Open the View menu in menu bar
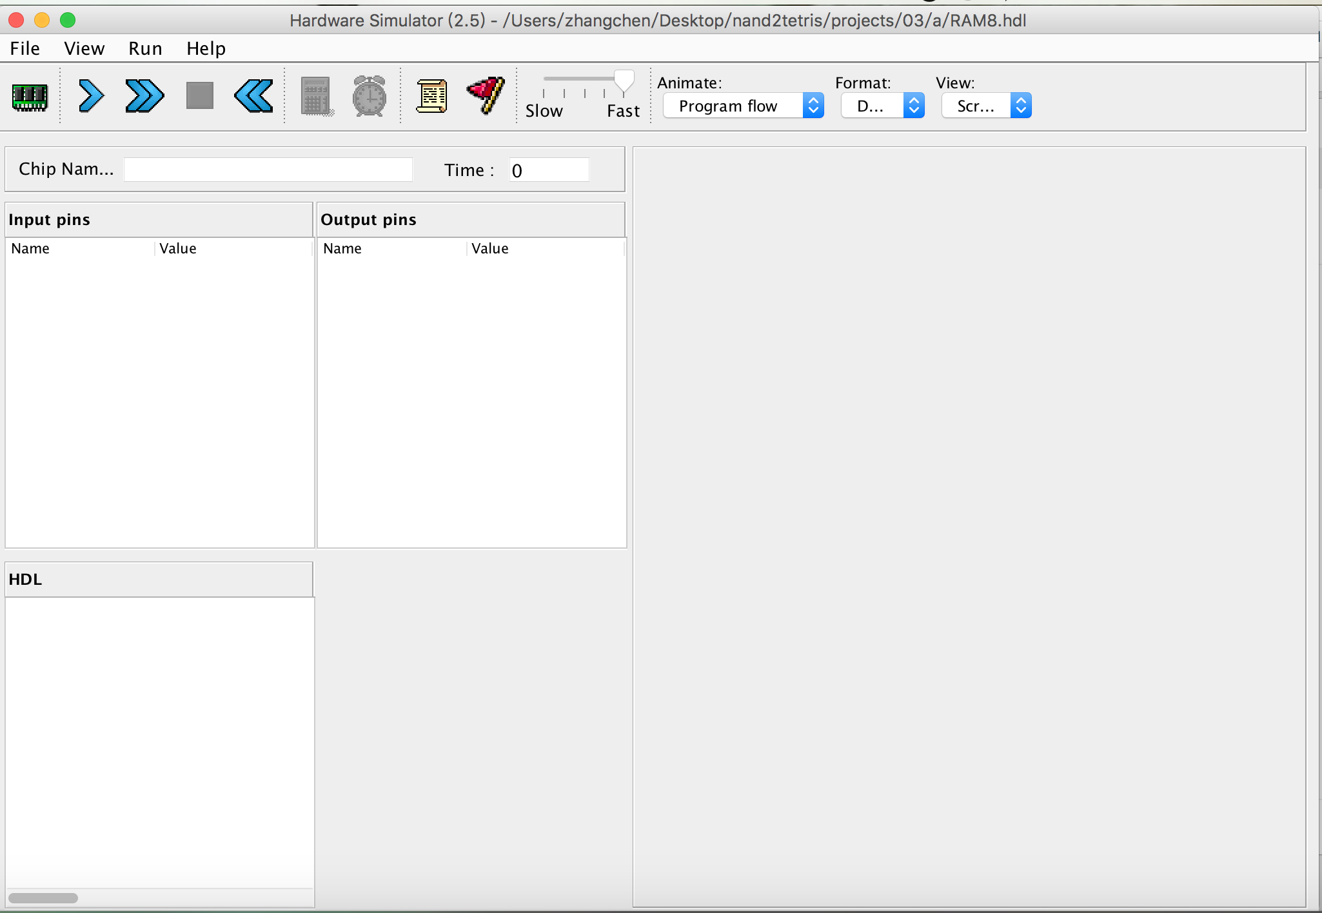The height and width of the screenshot is (913, 1322). click(x=84, y=48)
